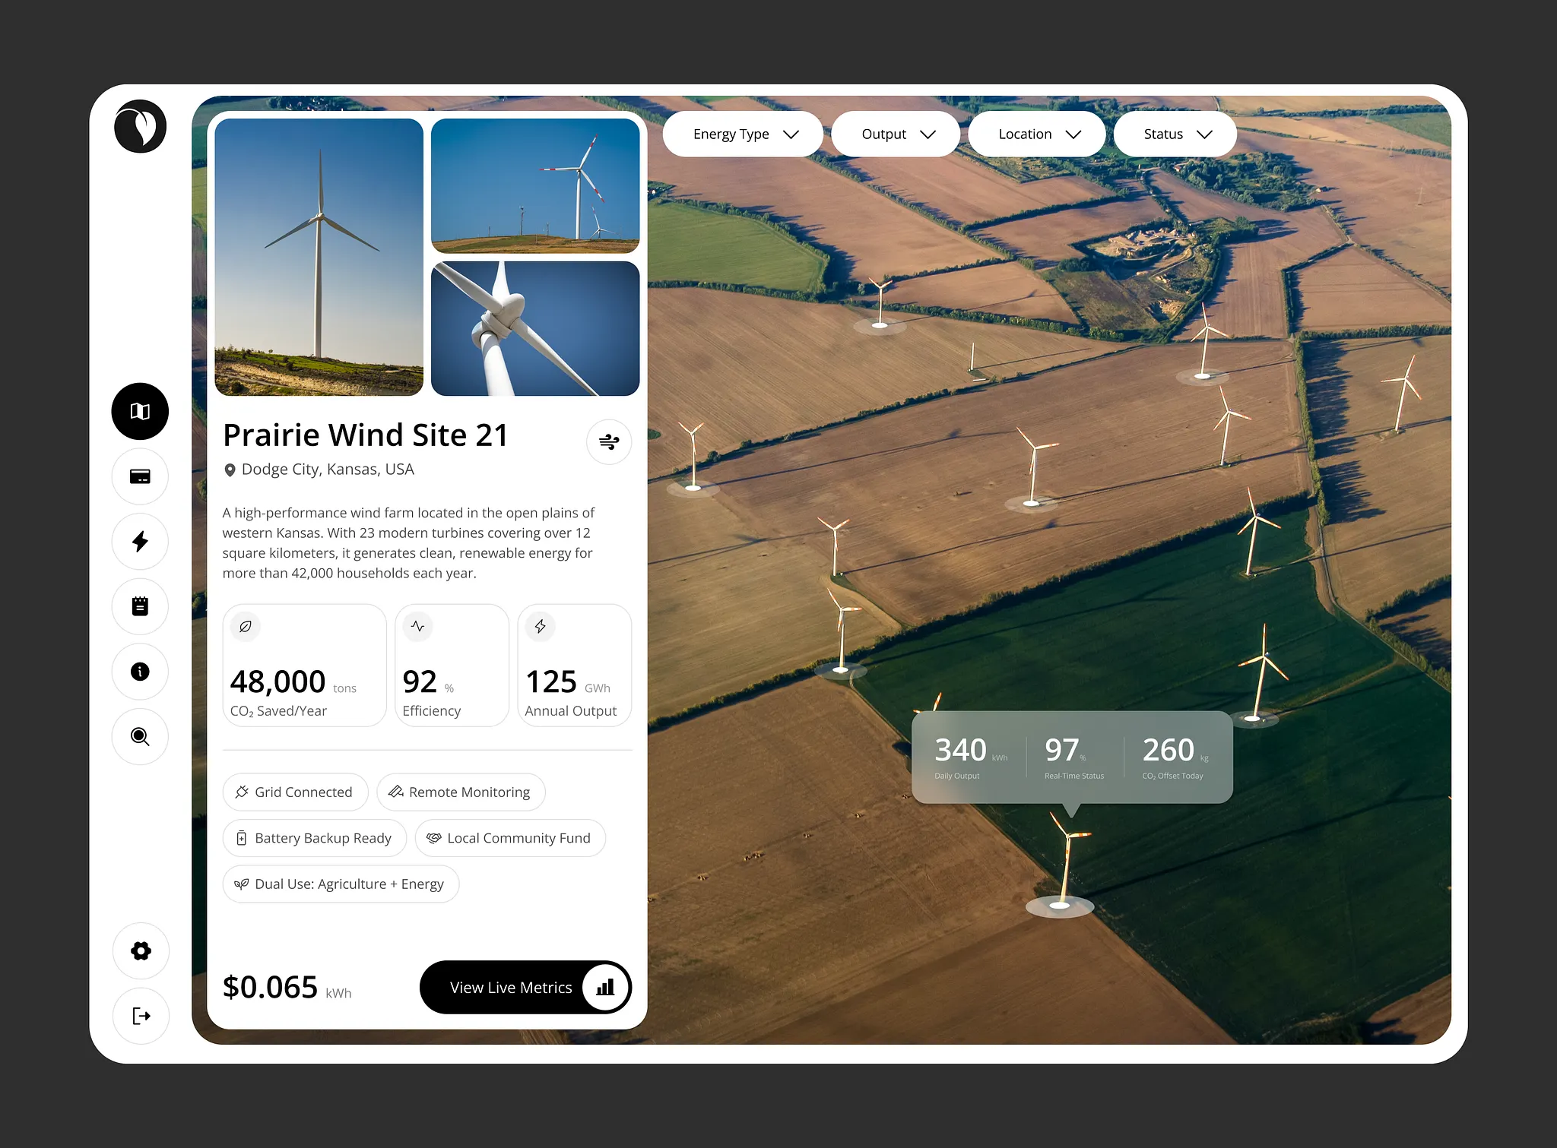Select the lightning bolt energy icon
Screen dimensions: 1557x1148
[140, 542]
